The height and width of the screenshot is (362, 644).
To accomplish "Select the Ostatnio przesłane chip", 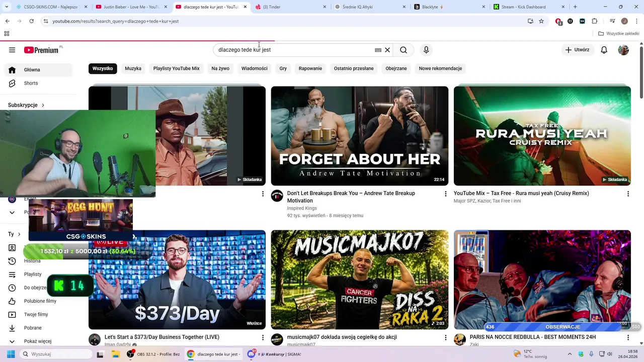I will [x=354, y=68].
